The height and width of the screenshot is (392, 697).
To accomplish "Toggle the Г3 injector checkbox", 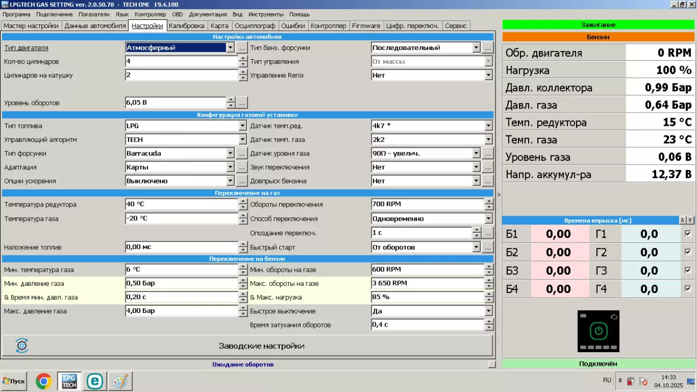I will pos(687,270).
